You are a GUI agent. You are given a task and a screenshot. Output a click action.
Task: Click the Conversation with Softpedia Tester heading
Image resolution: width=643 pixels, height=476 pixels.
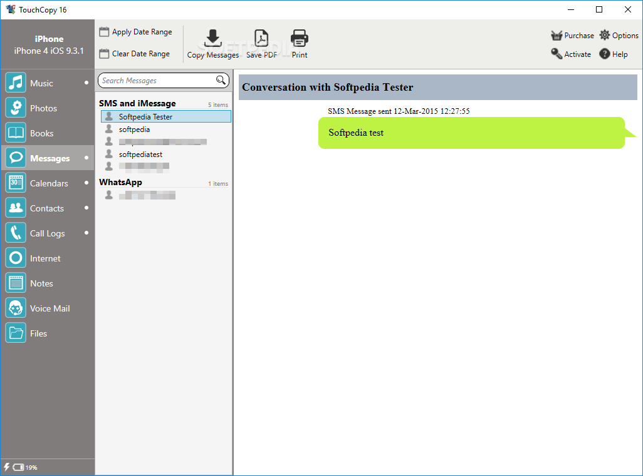tap(327, 87)
